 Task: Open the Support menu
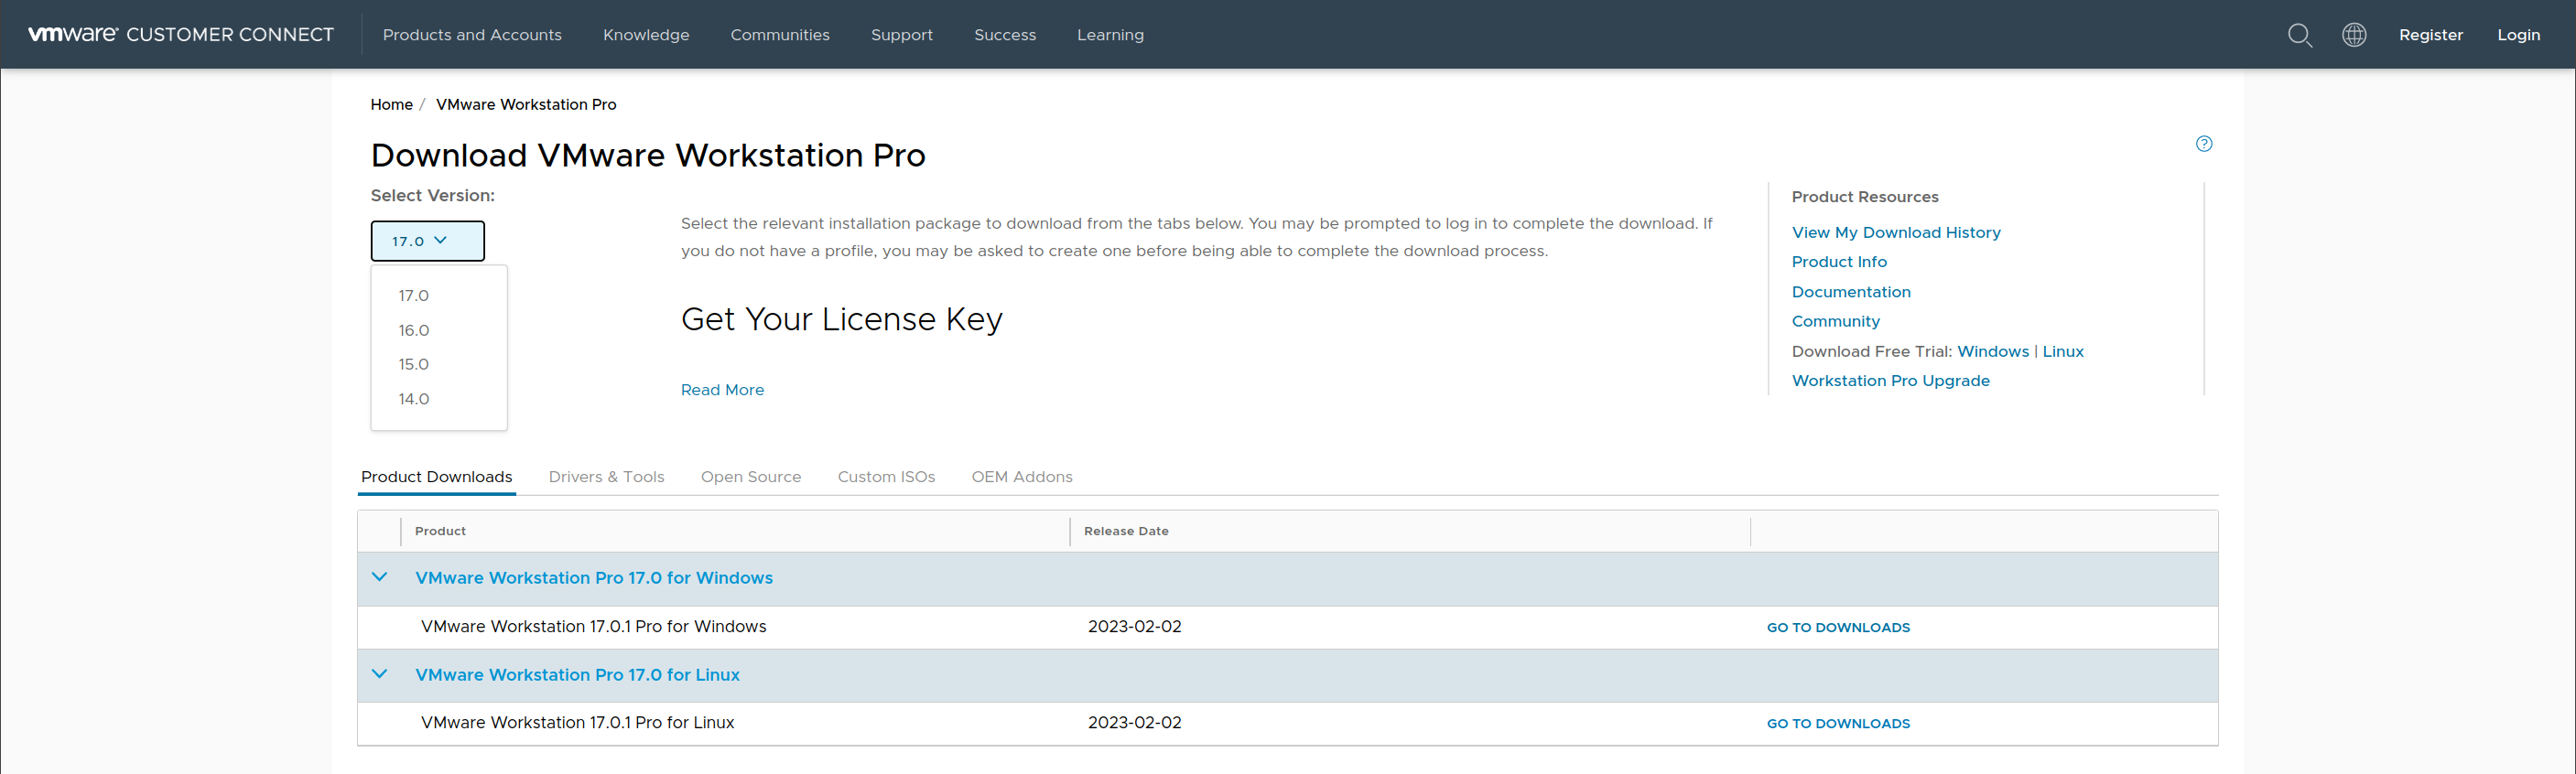click(902, 35)
